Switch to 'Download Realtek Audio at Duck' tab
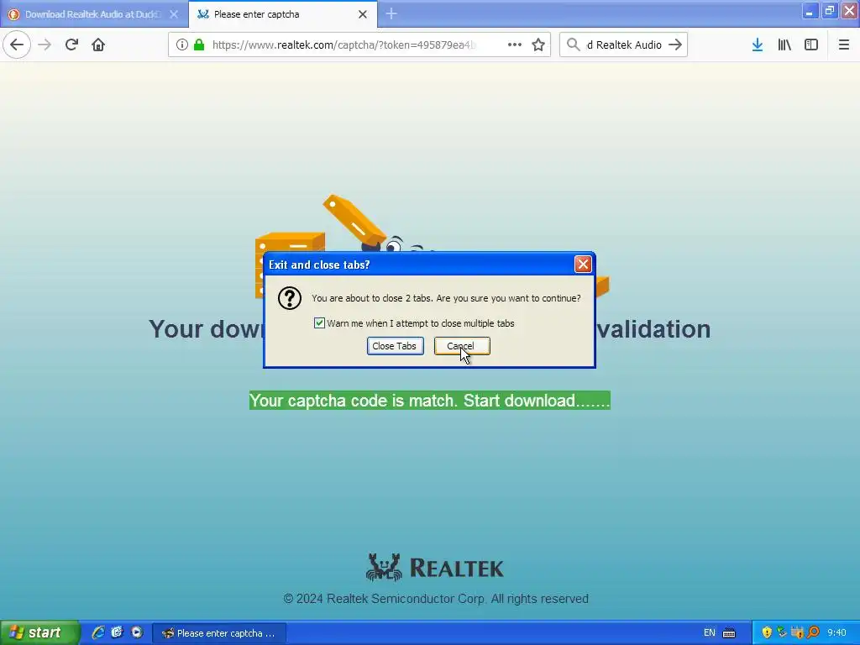The image size is (860, 645). pyautogui.click(x=94, y=14)
